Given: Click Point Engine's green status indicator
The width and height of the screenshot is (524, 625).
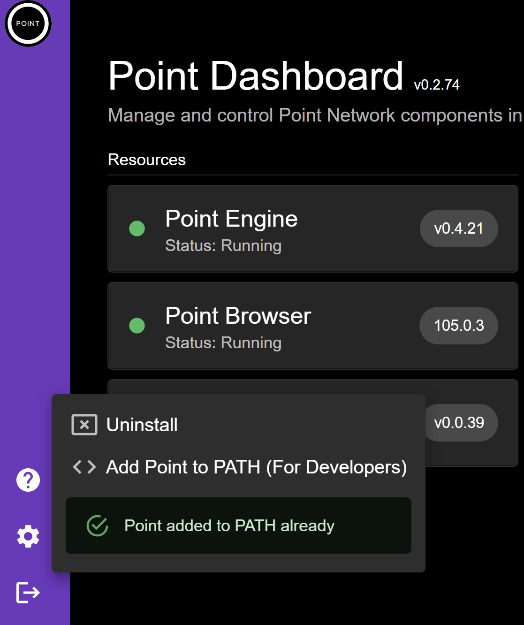Looking at the screenshot, I should (137, 229).
